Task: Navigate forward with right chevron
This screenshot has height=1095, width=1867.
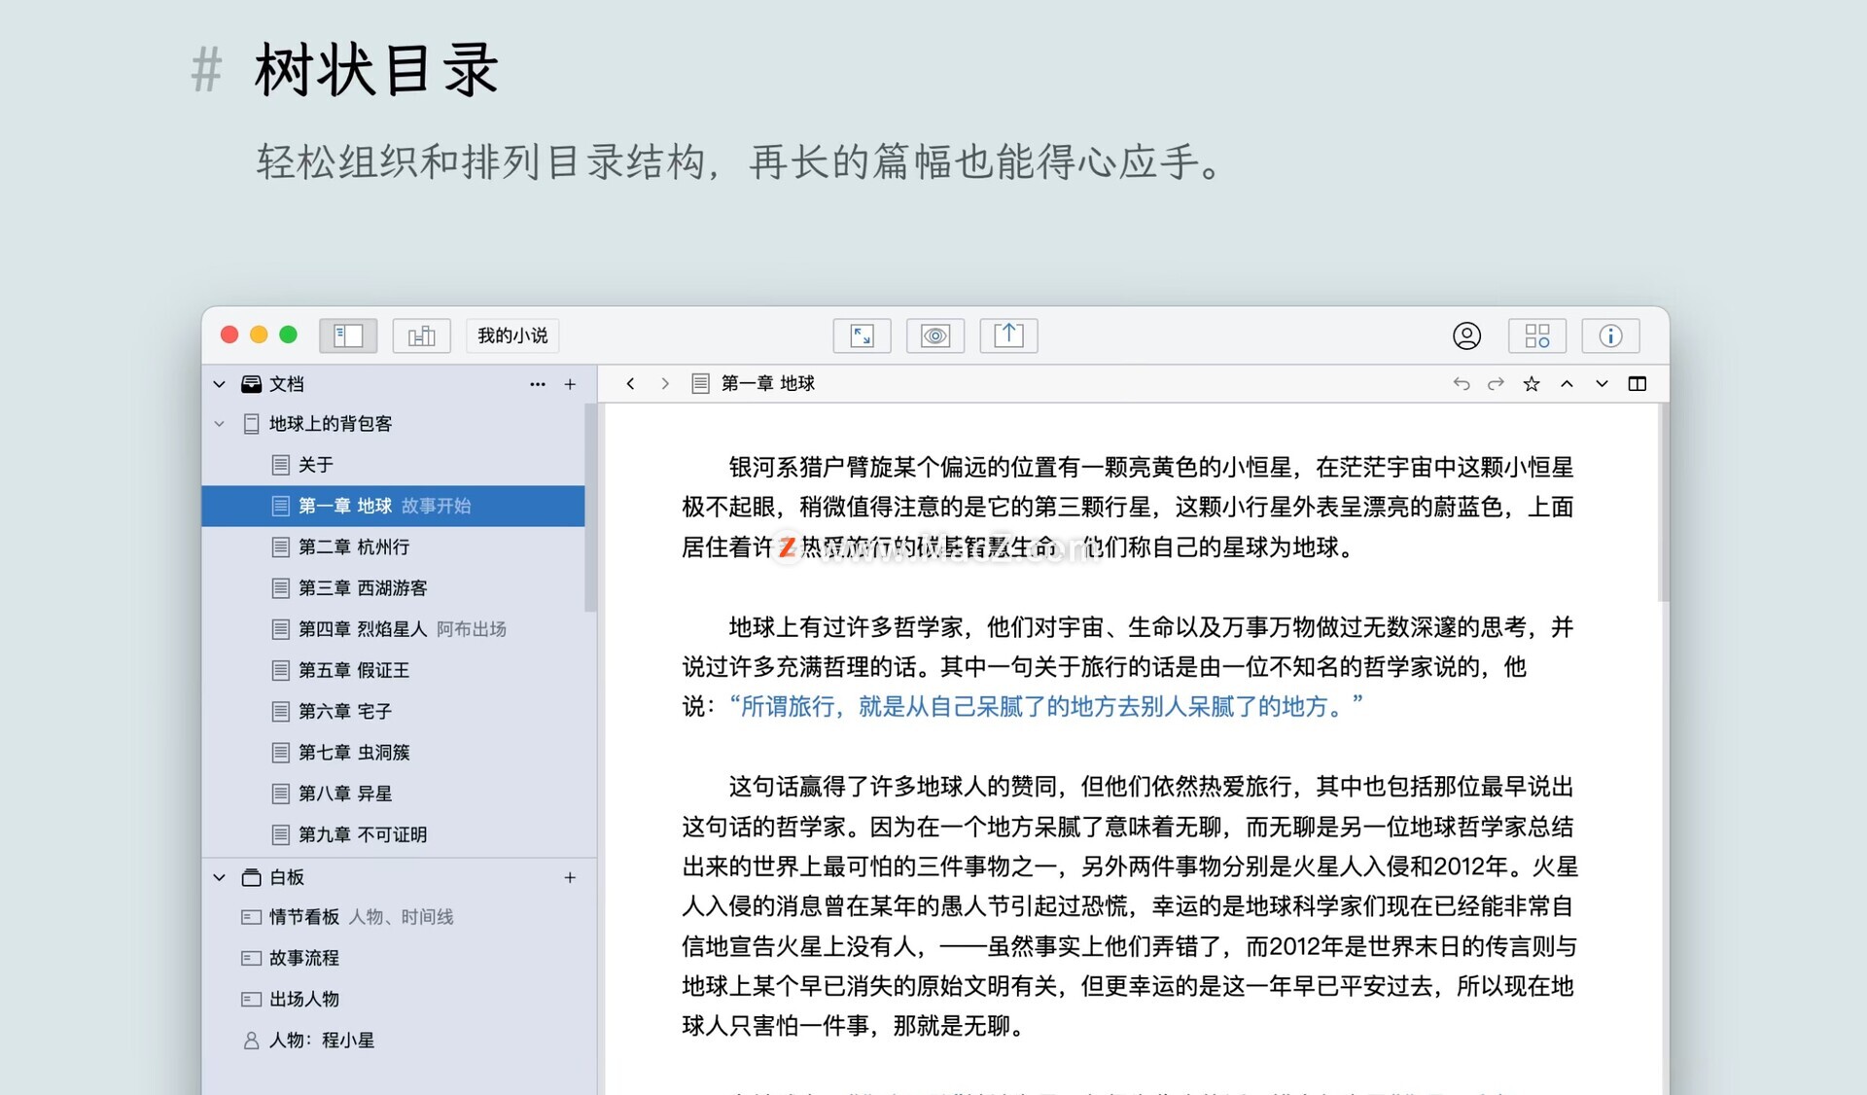Action: pos(665,384)
